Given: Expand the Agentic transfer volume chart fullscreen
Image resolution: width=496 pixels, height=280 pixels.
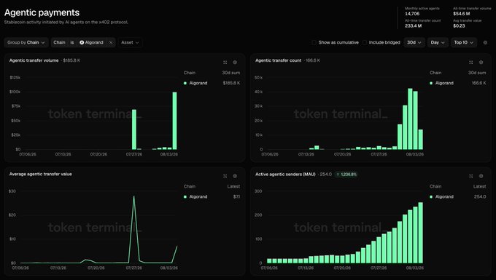Looking at the screenshot, I should [225, 63].
